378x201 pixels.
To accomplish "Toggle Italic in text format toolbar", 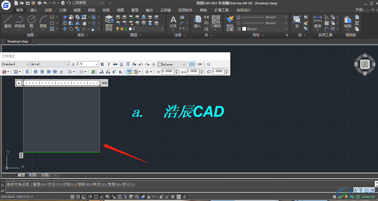I will point(109,64).
